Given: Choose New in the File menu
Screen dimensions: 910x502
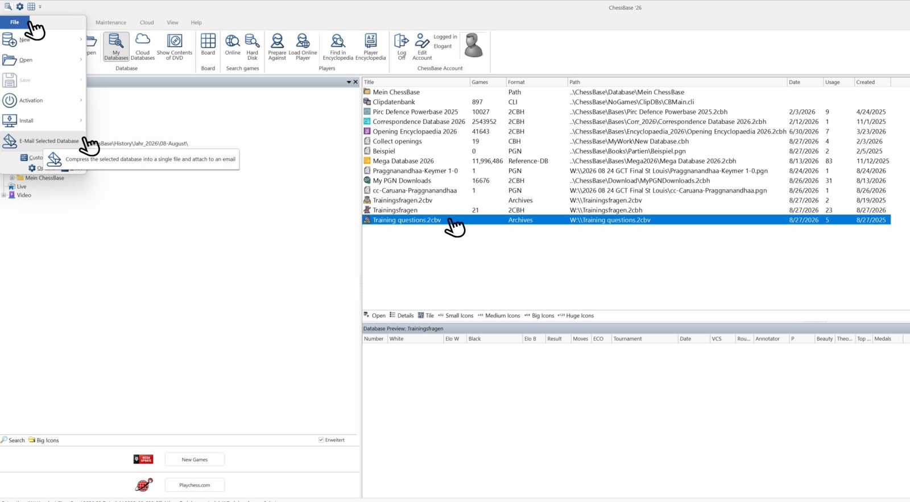Looking at the screenshot, I should 43,40.
